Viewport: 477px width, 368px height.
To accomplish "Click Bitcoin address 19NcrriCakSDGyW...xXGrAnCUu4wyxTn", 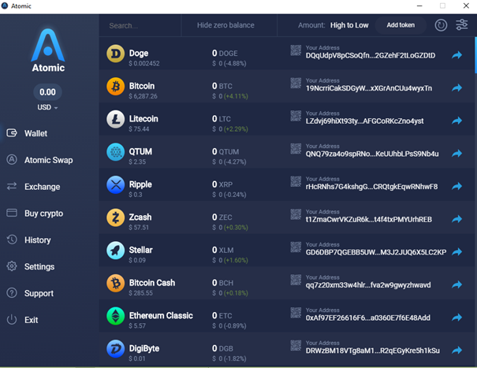I will (369, 88).
